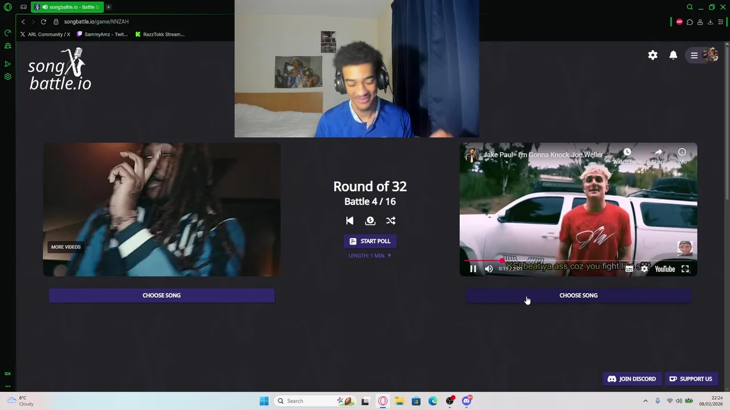The height and width of the screenshot is (410, 730).
Task: Open the Windows Start menu
Action: [x=264, y=401]
